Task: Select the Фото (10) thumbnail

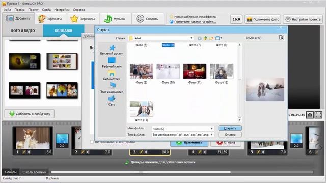Action: tap(168, 71)
